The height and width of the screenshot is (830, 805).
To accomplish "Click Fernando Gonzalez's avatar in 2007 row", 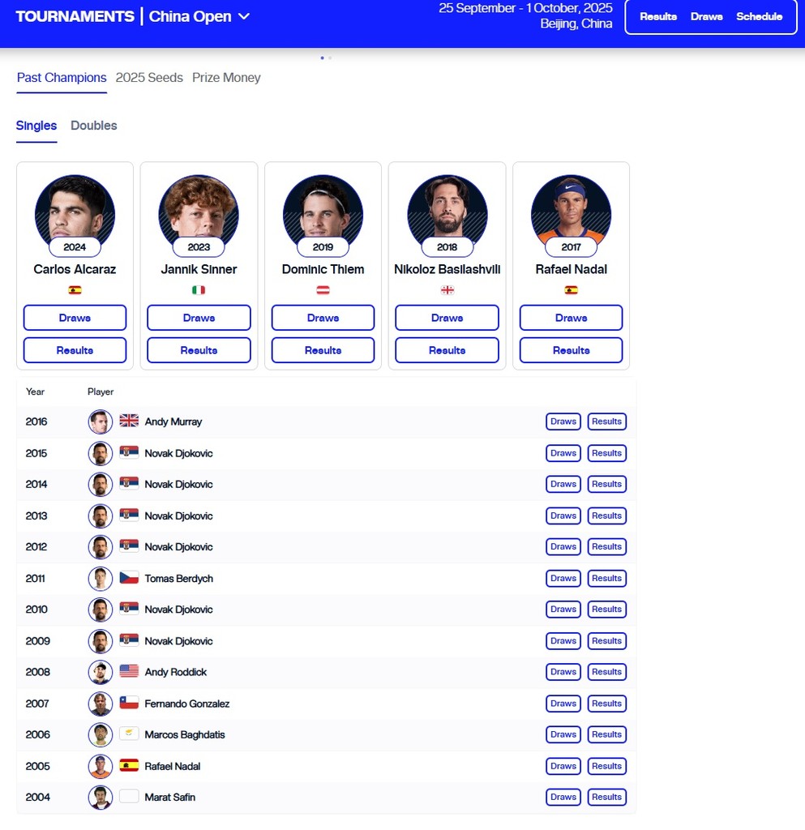I will [100, 704].
